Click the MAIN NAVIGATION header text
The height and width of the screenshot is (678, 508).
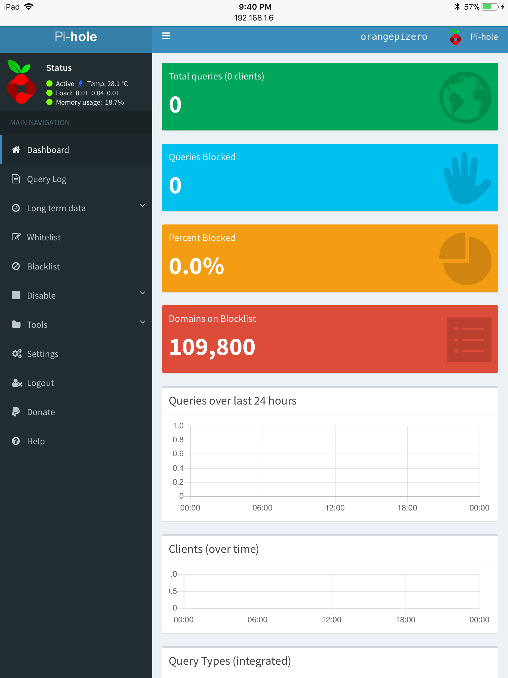[40, 122]
